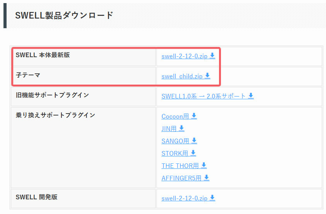The width and height of the screenshot is (326, 214).
Task: Download the STORK用 migration plugin link
Action: click(175, 153)
